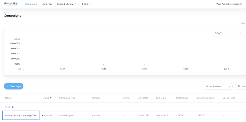Expand the Billing dropdown menu

[87, 4]
